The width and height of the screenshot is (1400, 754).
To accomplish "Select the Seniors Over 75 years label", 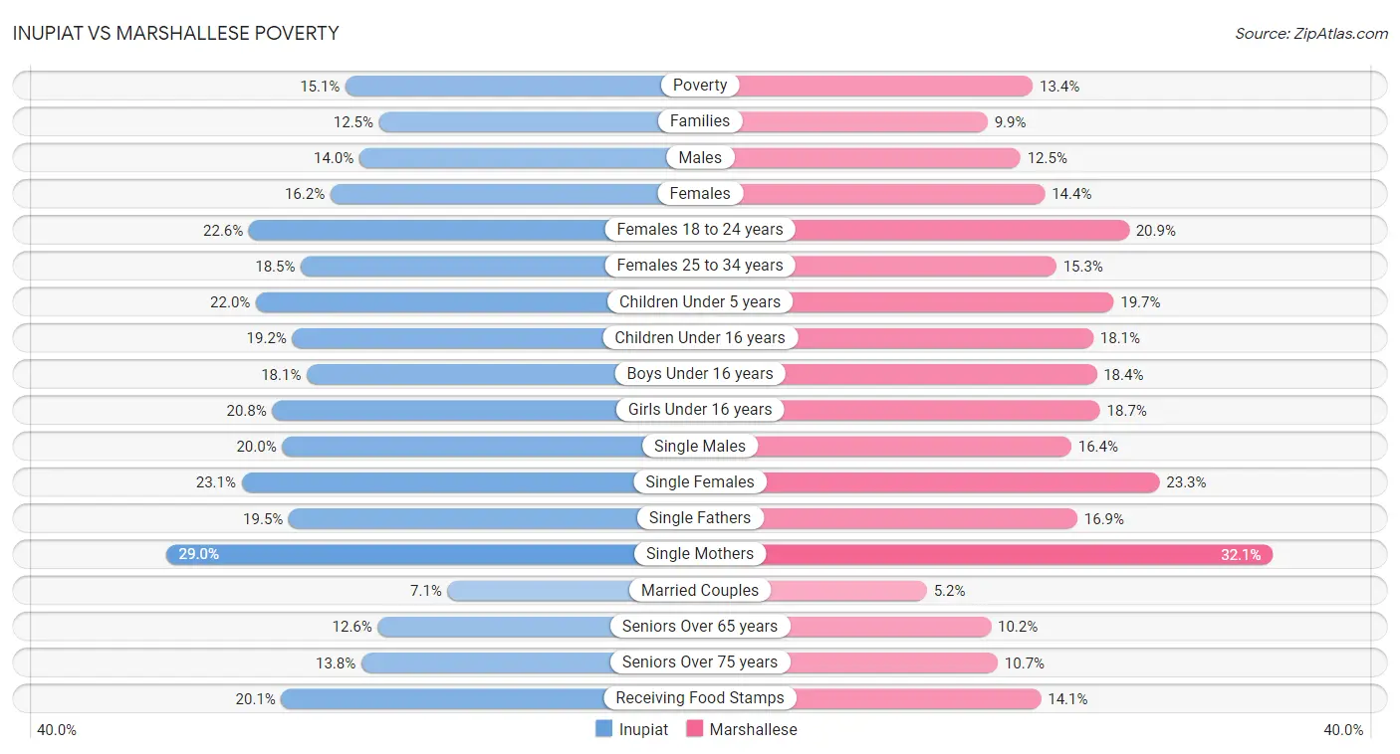I will click(x=700, y=661).
